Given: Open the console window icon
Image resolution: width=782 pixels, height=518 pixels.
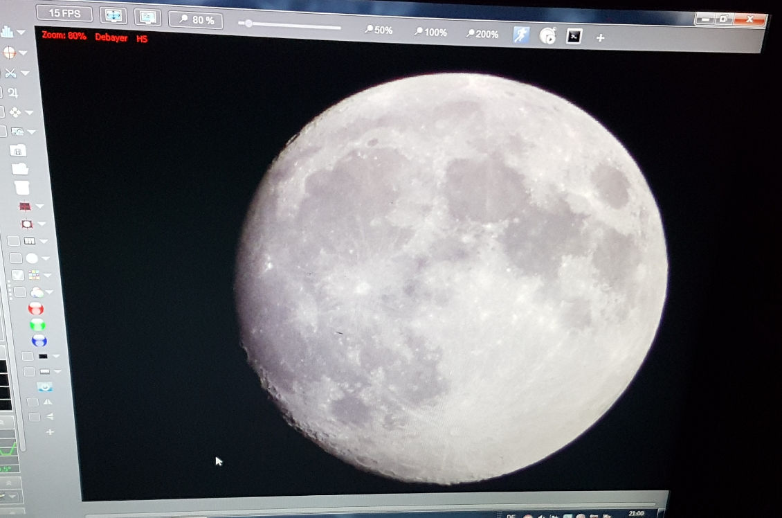Looking at the screenshot, I should tap(574, 37).
